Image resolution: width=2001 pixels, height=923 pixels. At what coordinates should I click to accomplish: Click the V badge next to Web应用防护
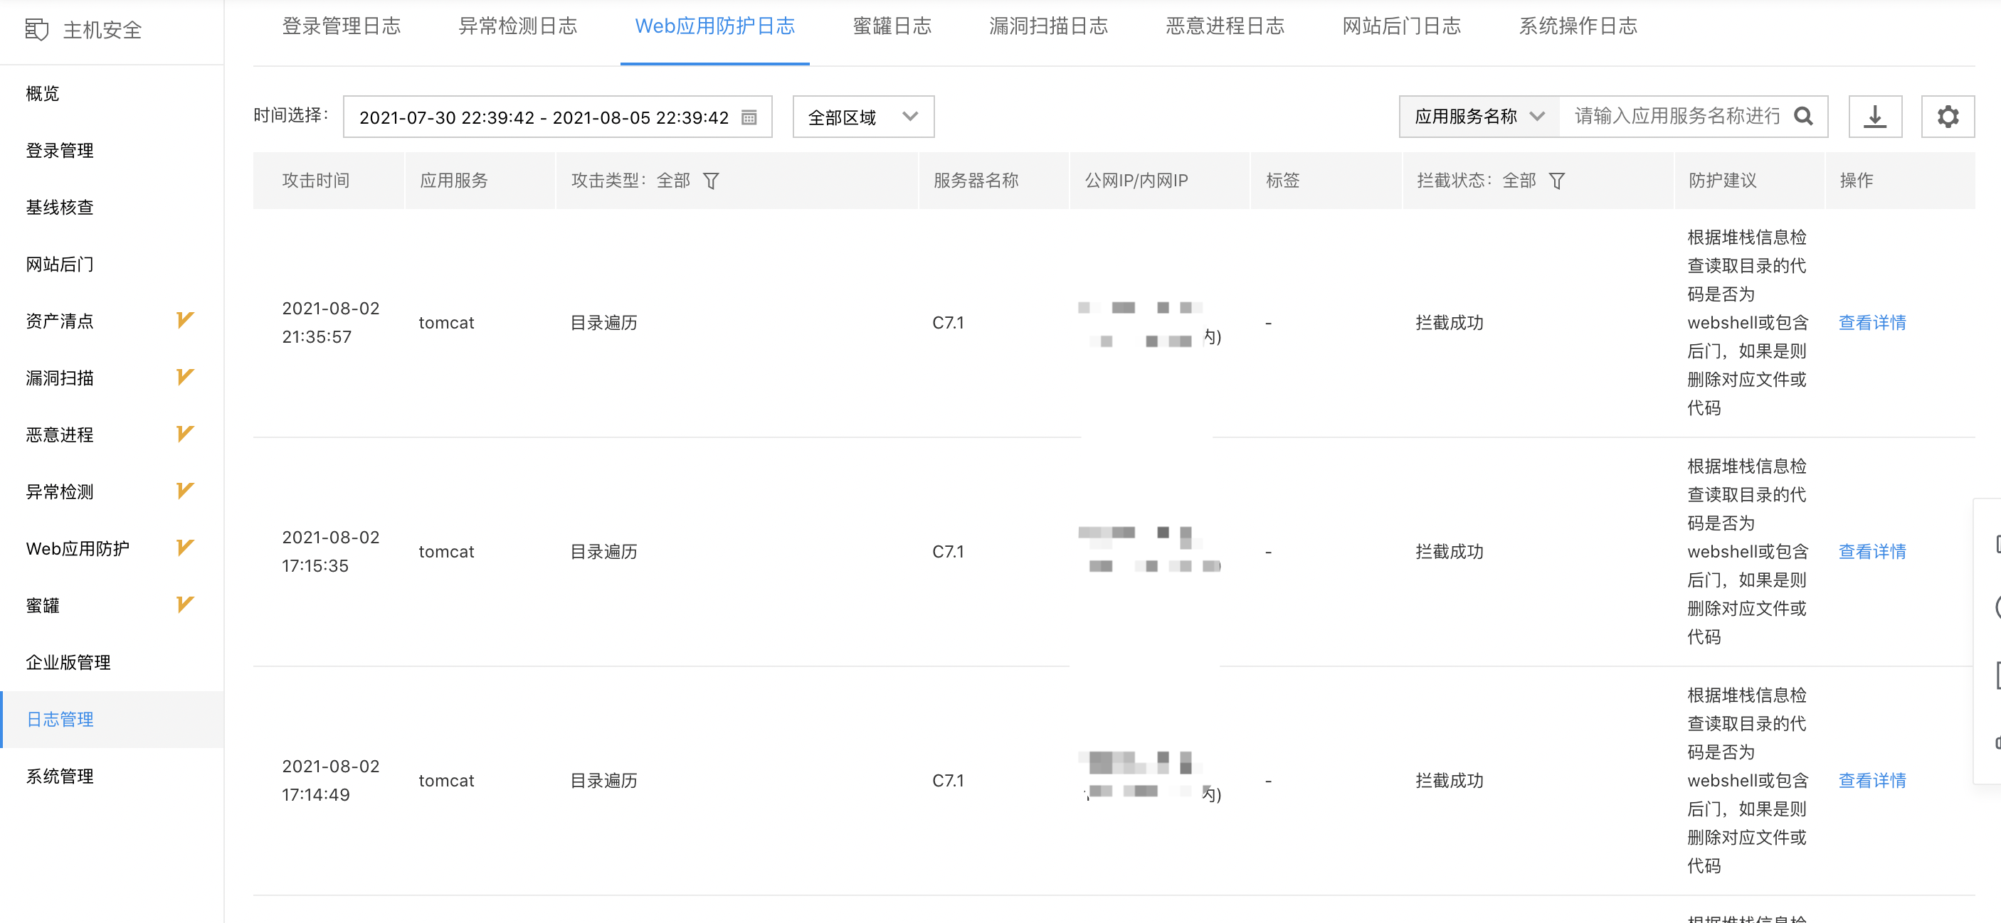(x=184, y=548)
